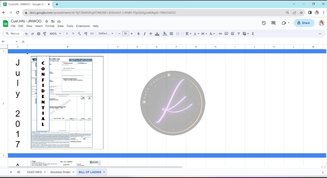Viewport: 327px width, 178px height.
Task: Increase decimal places icon
Action: coord(86,34)
